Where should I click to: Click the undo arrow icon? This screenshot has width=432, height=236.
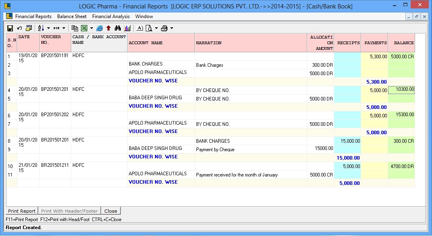19,28
